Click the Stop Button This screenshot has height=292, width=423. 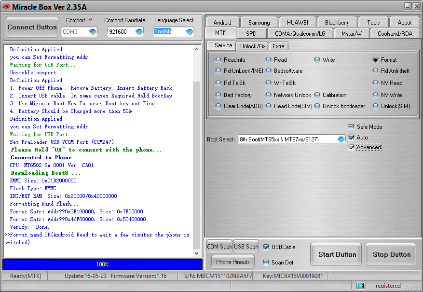click(390, 254)
